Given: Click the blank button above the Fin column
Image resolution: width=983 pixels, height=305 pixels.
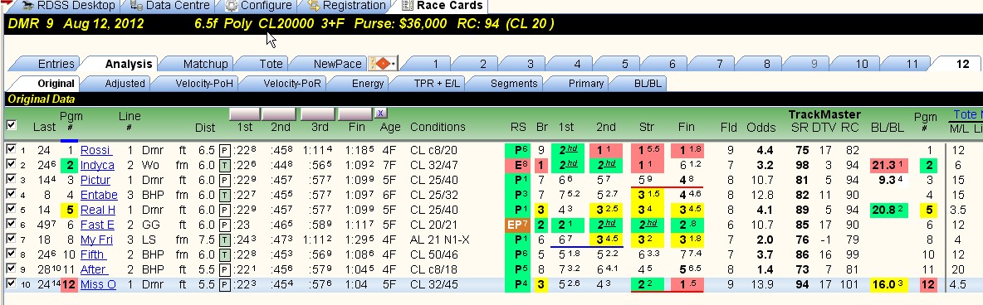Looking at the screenshot, I should pos(355,114).
